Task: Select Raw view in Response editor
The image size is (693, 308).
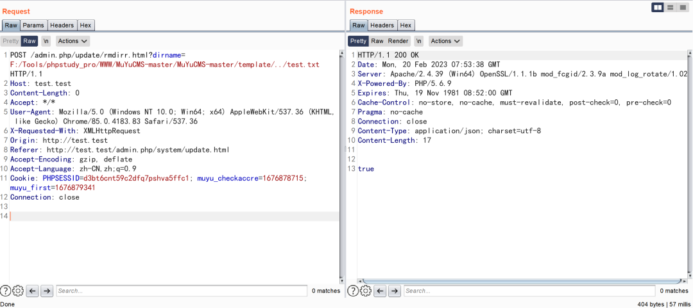Action: [x=377, y=41]
